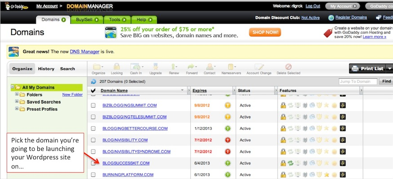Click My Account button in top bar
The width and height of the screenshot is (393, 179).
click(342, 6)
